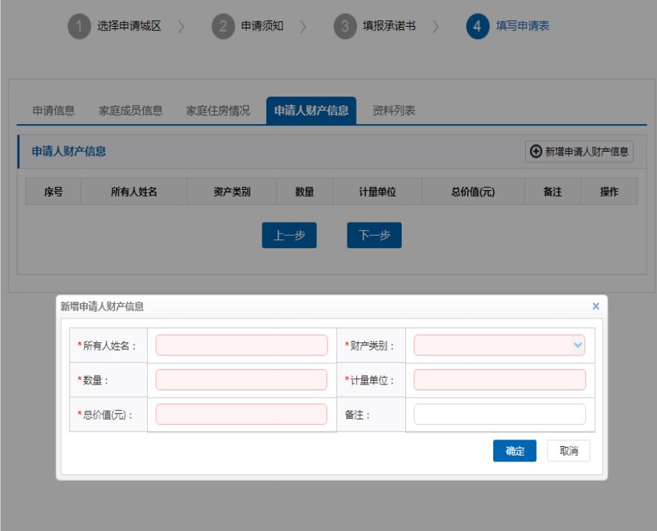Click into the 数量 input field

pos(241,379)
